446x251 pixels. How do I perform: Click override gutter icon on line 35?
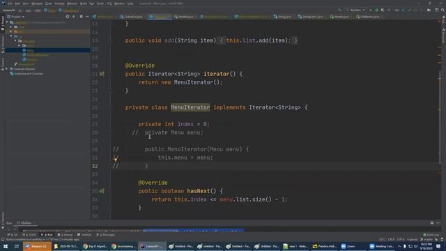coord(102,191)
